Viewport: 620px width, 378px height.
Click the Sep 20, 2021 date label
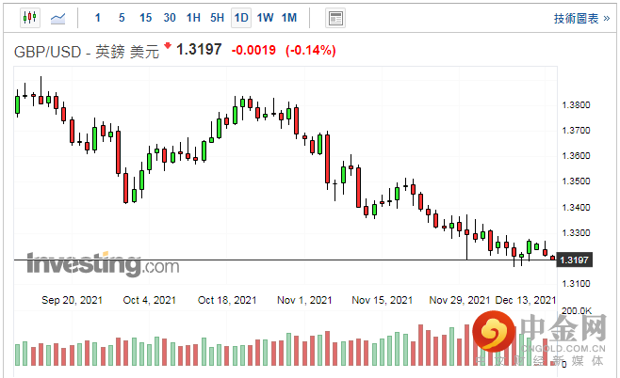(72, 300)
